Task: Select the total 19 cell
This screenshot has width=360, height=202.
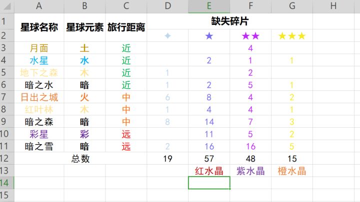Action: (x=167, y=159)
